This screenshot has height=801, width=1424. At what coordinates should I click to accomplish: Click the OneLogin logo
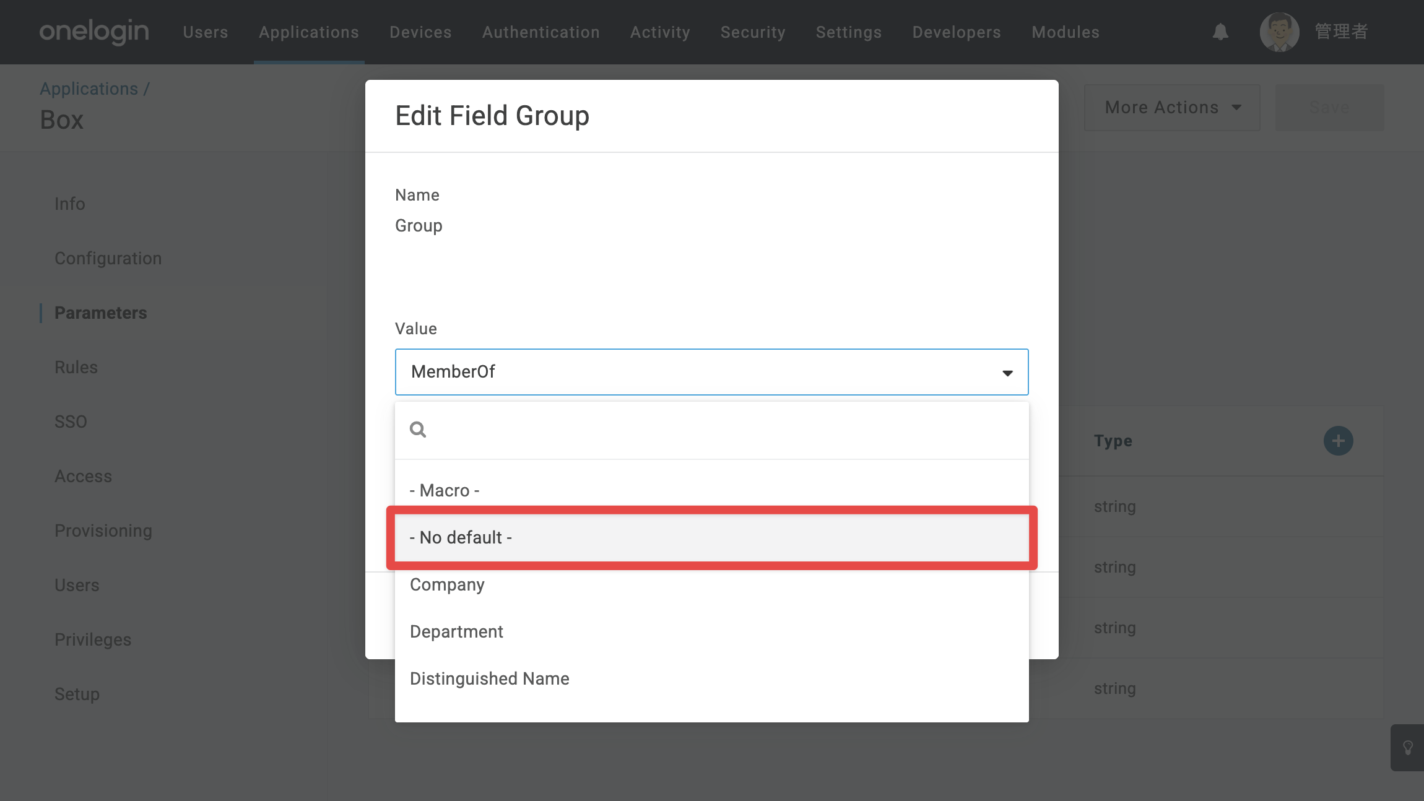click(x=94, y=32)
